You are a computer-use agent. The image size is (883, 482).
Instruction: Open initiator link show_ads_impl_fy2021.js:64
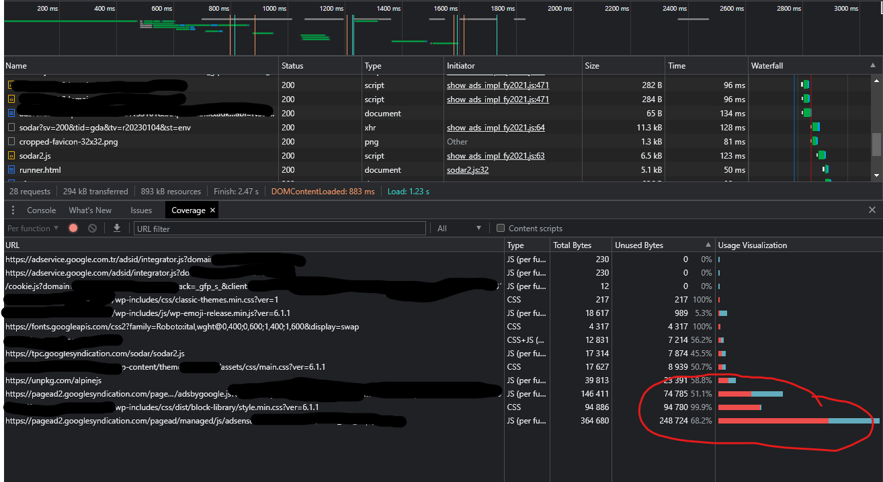click(x=496, y=128)
